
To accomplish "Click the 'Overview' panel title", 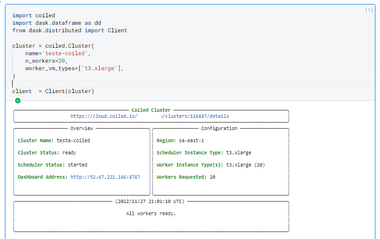I will (82, 128).
